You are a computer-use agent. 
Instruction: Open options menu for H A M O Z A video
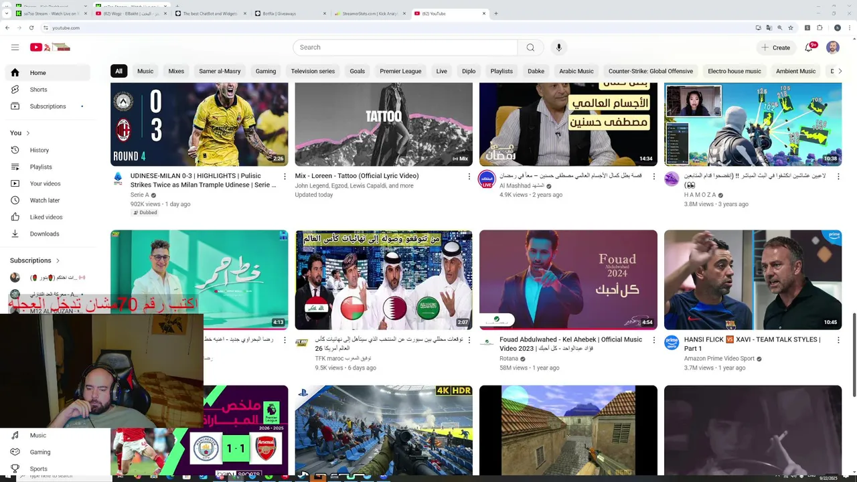click(838, 177)
